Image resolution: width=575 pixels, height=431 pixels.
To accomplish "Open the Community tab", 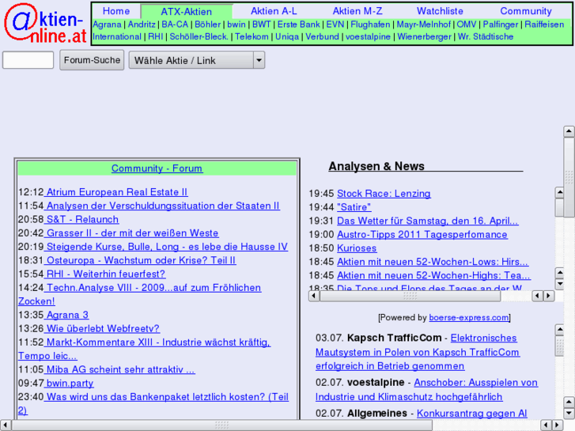I will point(526,11).
